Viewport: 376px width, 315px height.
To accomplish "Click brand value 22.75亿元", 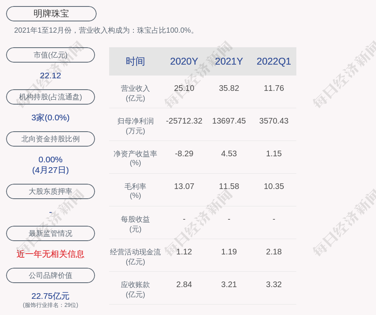I will [x=51, y=296].
